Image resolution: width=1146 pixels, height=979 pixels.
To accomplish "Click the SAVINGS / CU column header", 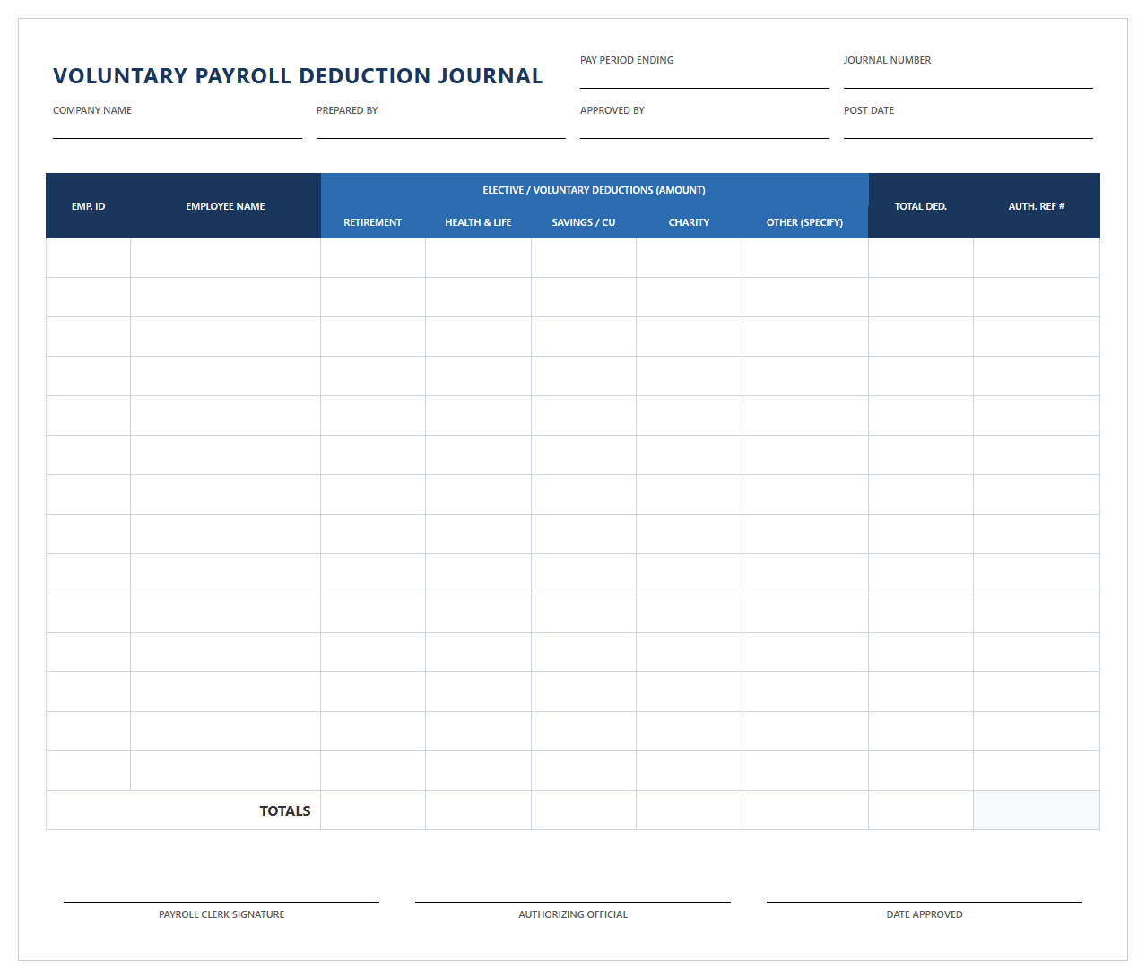I will point(583,222).
